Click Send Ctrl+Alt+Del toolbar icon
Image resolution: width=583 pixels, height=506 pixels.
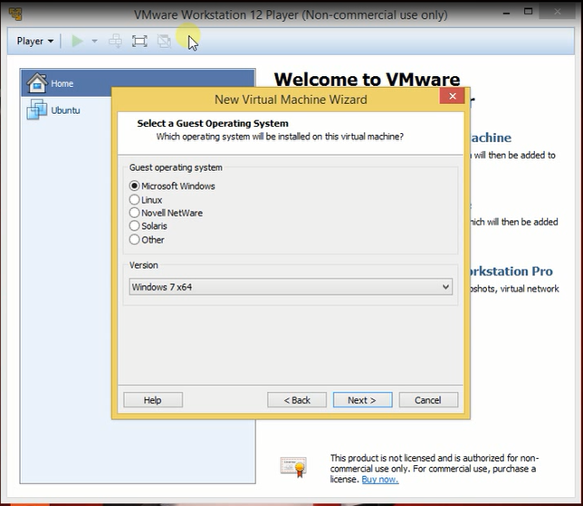tap(115, 41)
